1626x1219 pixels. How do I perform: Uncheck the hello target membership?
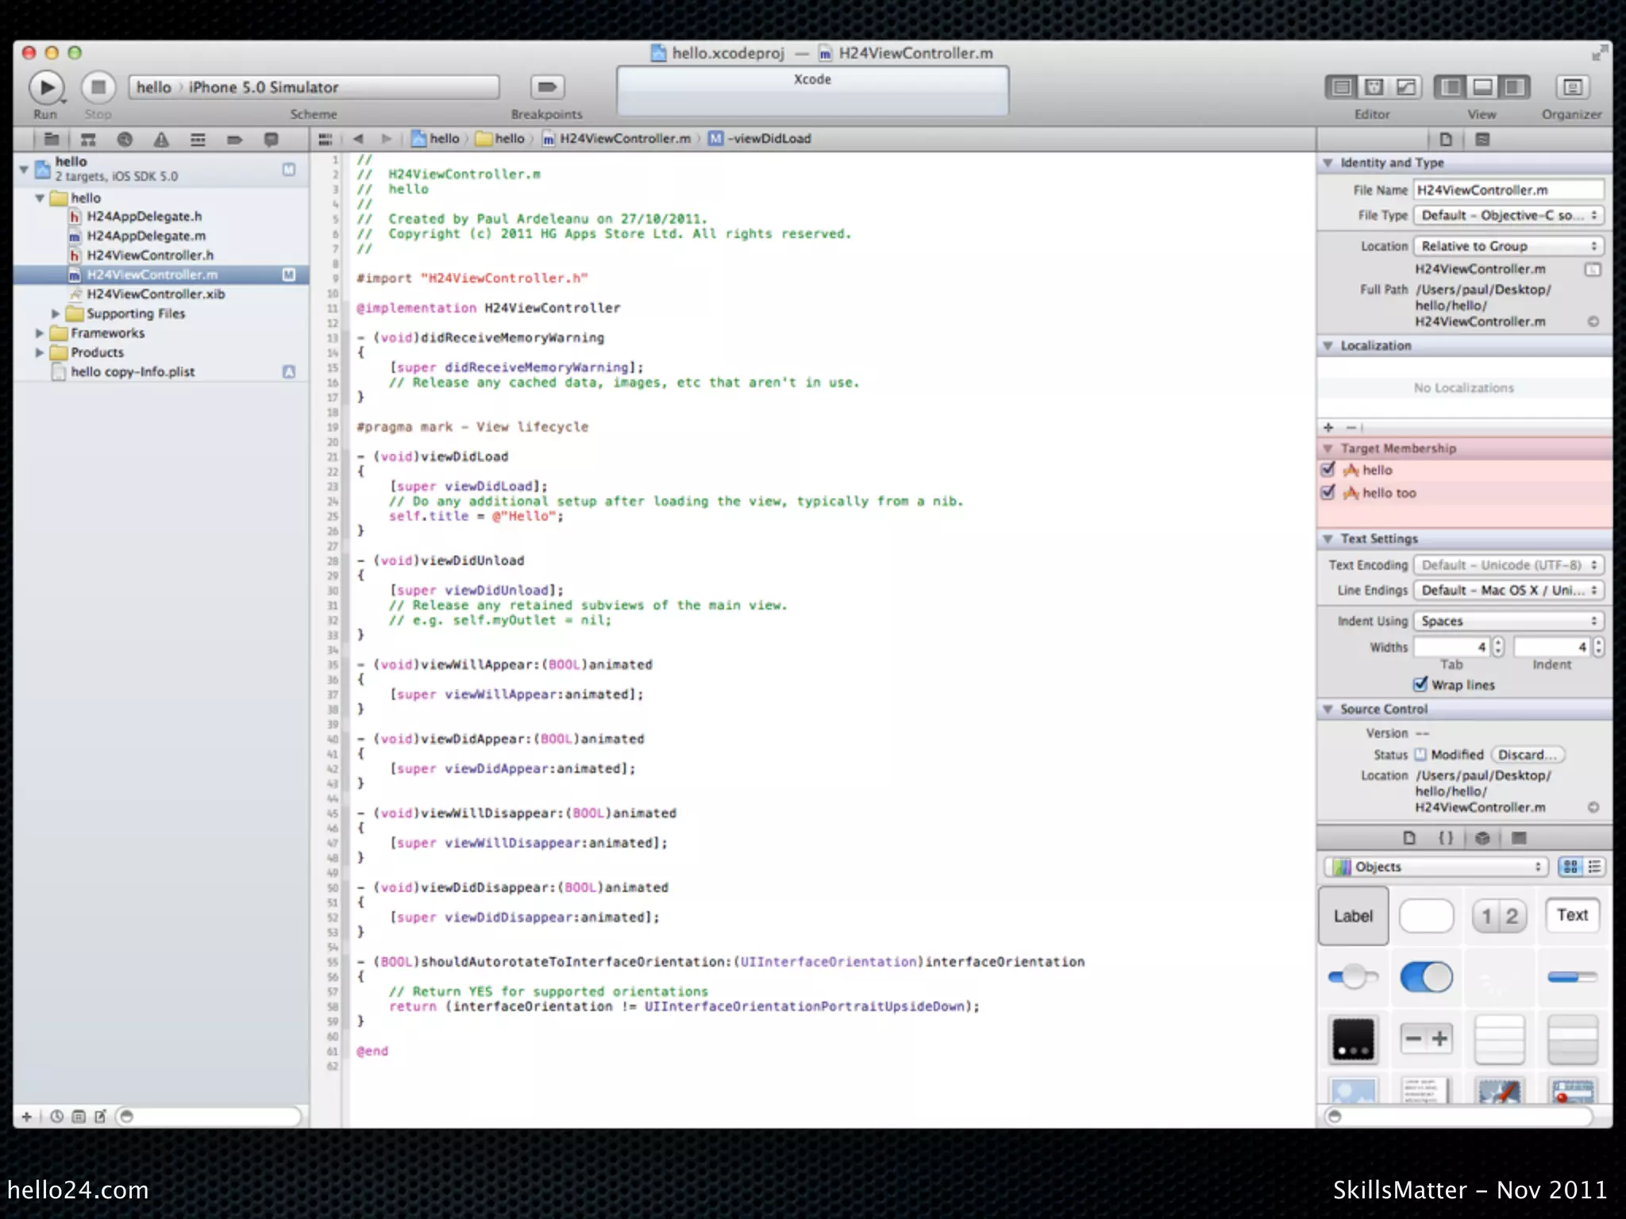tap(1327, 470)
